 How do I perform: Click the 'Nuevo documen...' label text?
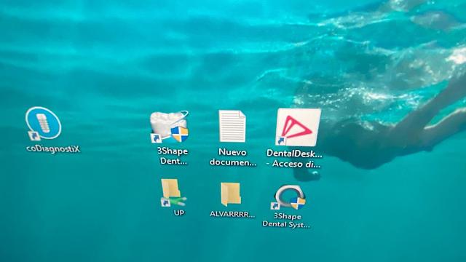coord(233,157)
